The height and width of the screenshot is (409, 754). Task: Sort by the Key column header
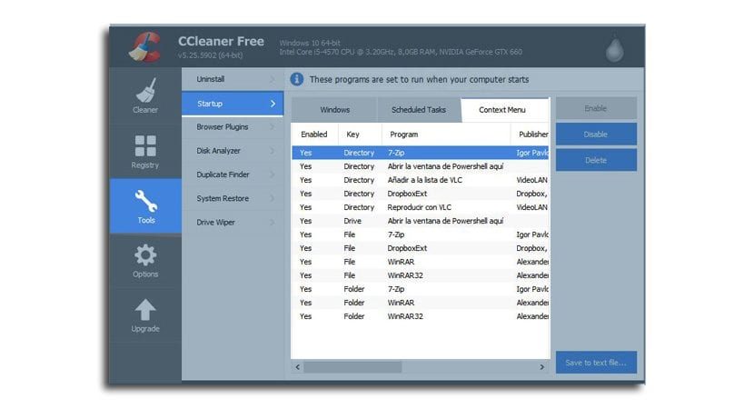360,135
